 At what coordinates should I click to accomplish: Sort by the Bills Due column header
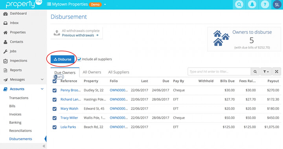227,81
